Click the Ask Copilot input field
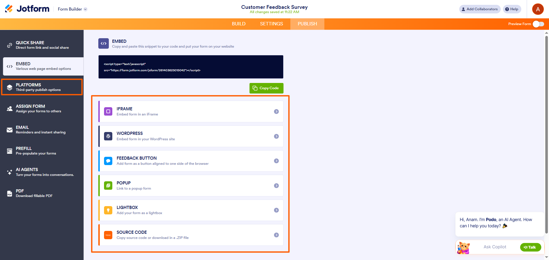This screenshot has height=260, width=549. 495,247
